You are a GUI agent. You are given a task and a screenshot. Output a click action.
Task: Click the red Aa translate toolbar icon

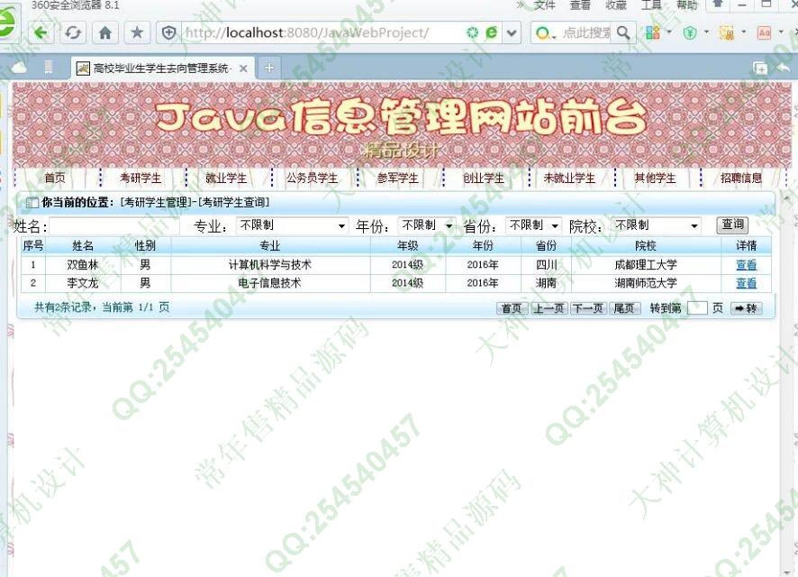tap(765, 33)
